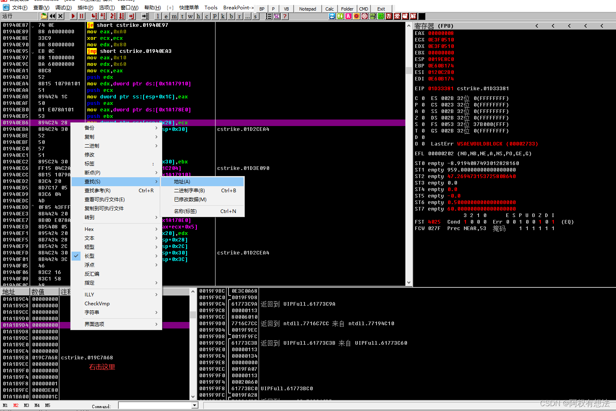Expand the 断点(P) submenu
This screenshot has width=616, height=411.
pos(116,172)
